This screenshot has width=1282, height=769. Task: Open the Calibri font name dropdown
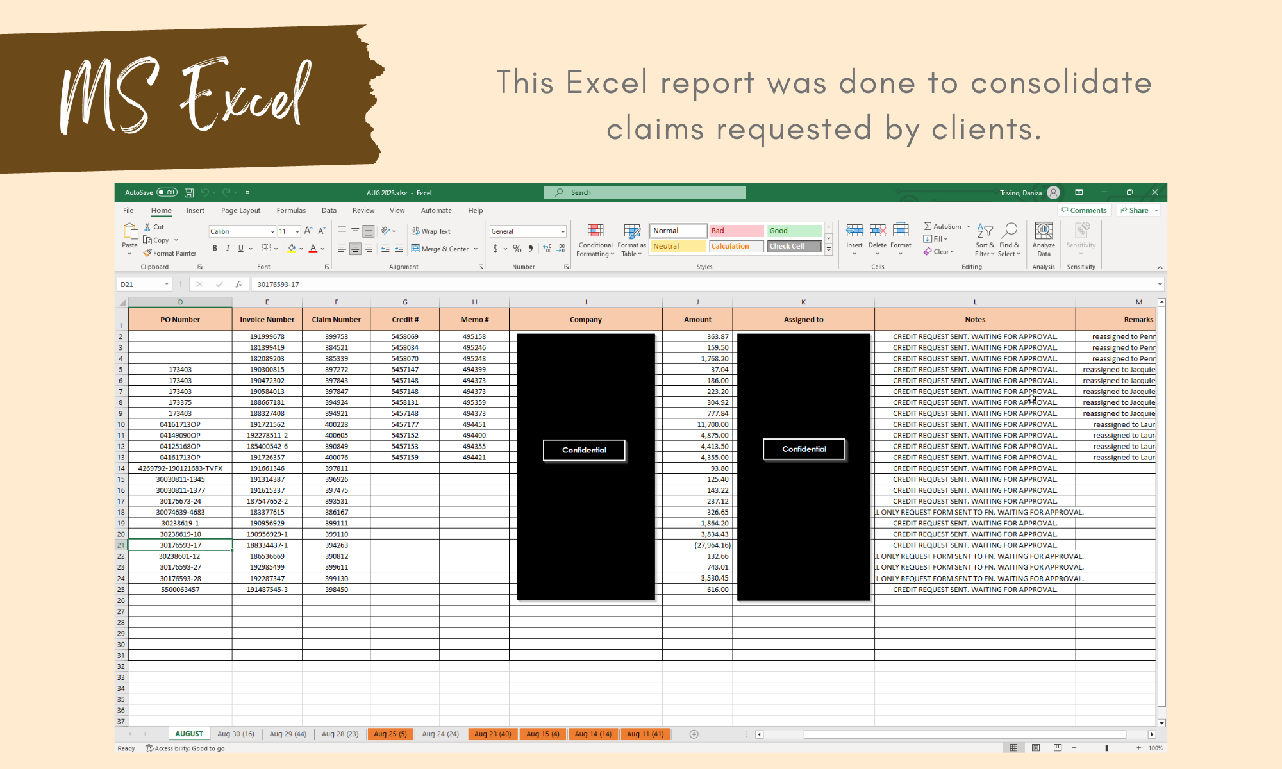click(x=272, y=231)
